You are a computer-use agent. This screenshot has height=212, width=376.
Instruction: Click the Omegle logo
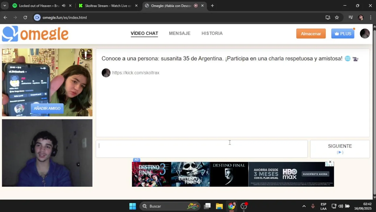pos(35,34)
